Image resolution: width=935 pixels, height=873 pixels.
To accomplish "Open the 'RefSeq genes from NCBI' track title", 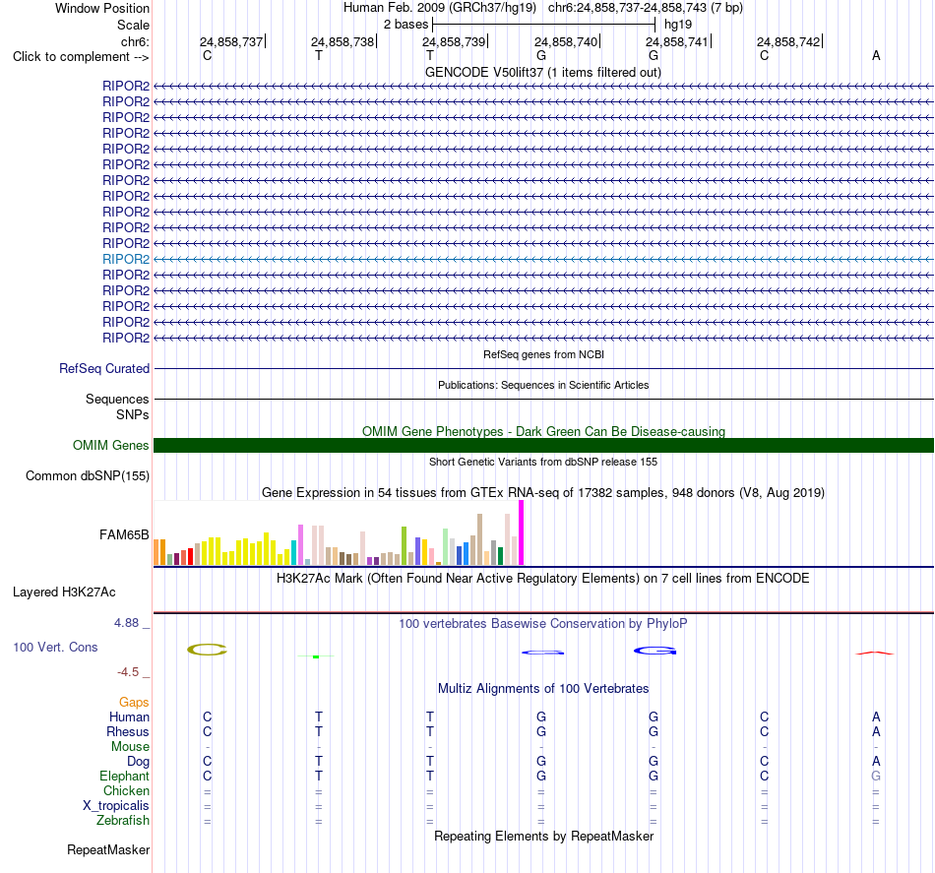I will (x=543, y=354).
